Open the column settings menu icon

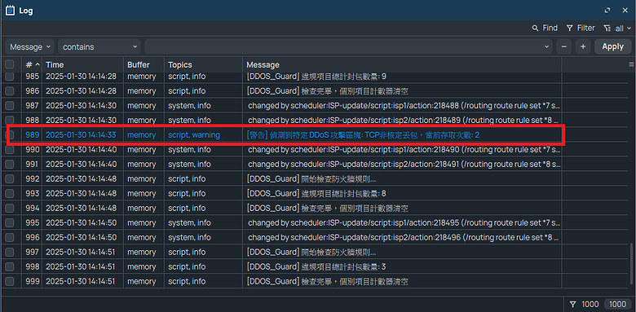click(632, 64)
